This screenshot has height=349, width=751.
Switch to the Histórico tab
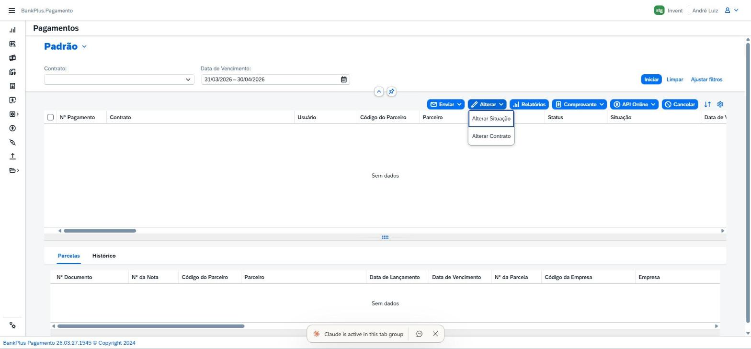point(104,256)
